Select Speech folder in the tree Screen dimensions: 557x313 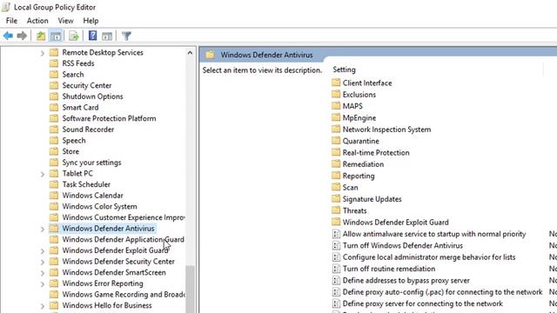pyautogui.click(x=73, y=141)
